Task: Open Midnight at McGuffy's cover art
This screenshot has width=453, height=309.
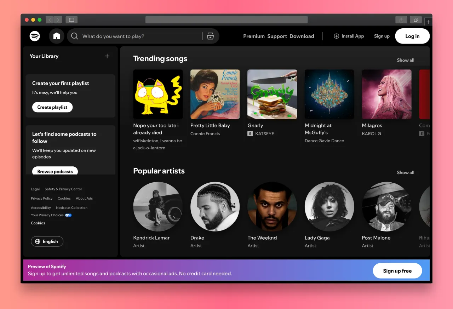Action: tap(329, 94)
